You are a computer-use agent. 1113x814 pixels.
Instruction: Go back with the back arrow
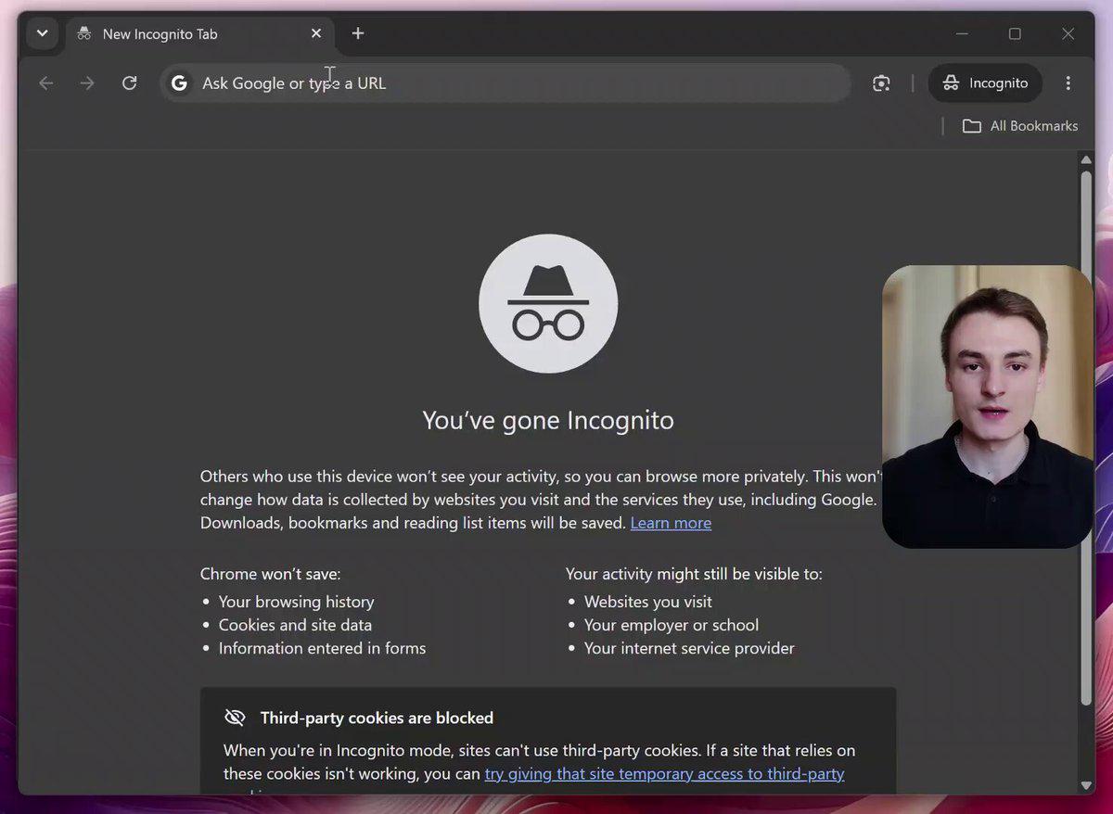click(46, 83)
